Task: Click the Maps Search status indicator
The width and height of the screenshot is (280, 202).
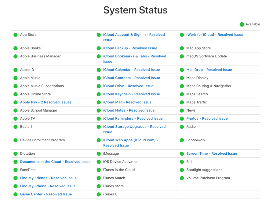Action: point(182,94)
